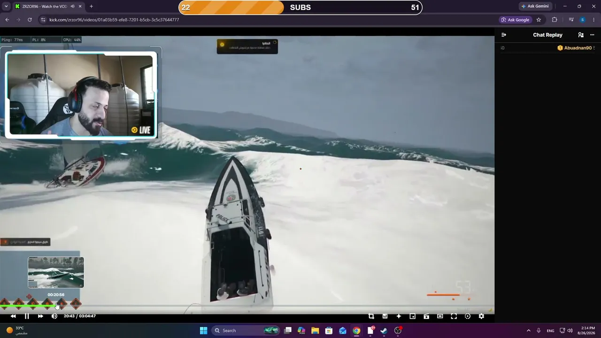This screenshot has height=338, width=601.
Task: Open the clip crop tool in player
Action: 371,316
